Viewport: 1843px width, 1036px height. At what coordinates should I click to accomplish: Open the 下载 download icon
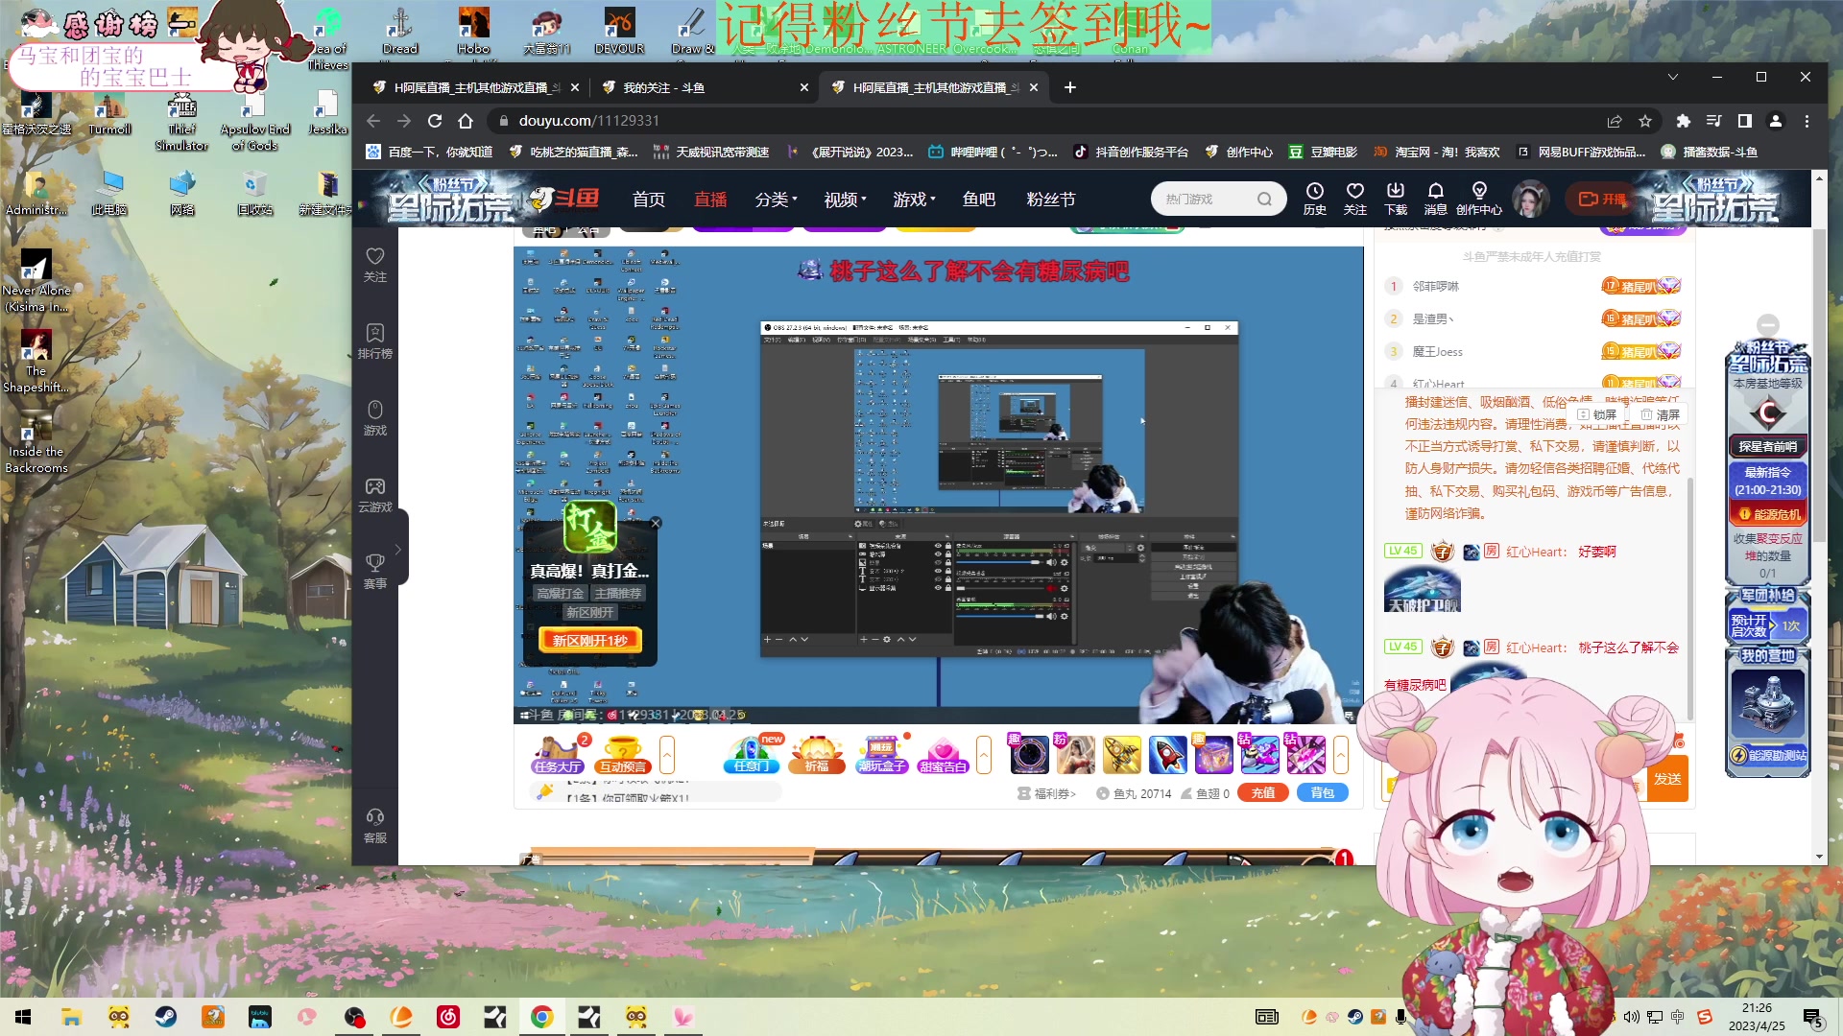[x=1396, y=199]
